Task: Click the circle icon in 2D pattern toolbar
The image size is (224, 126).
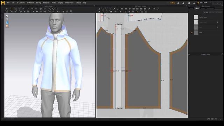Action: [129, 8]
